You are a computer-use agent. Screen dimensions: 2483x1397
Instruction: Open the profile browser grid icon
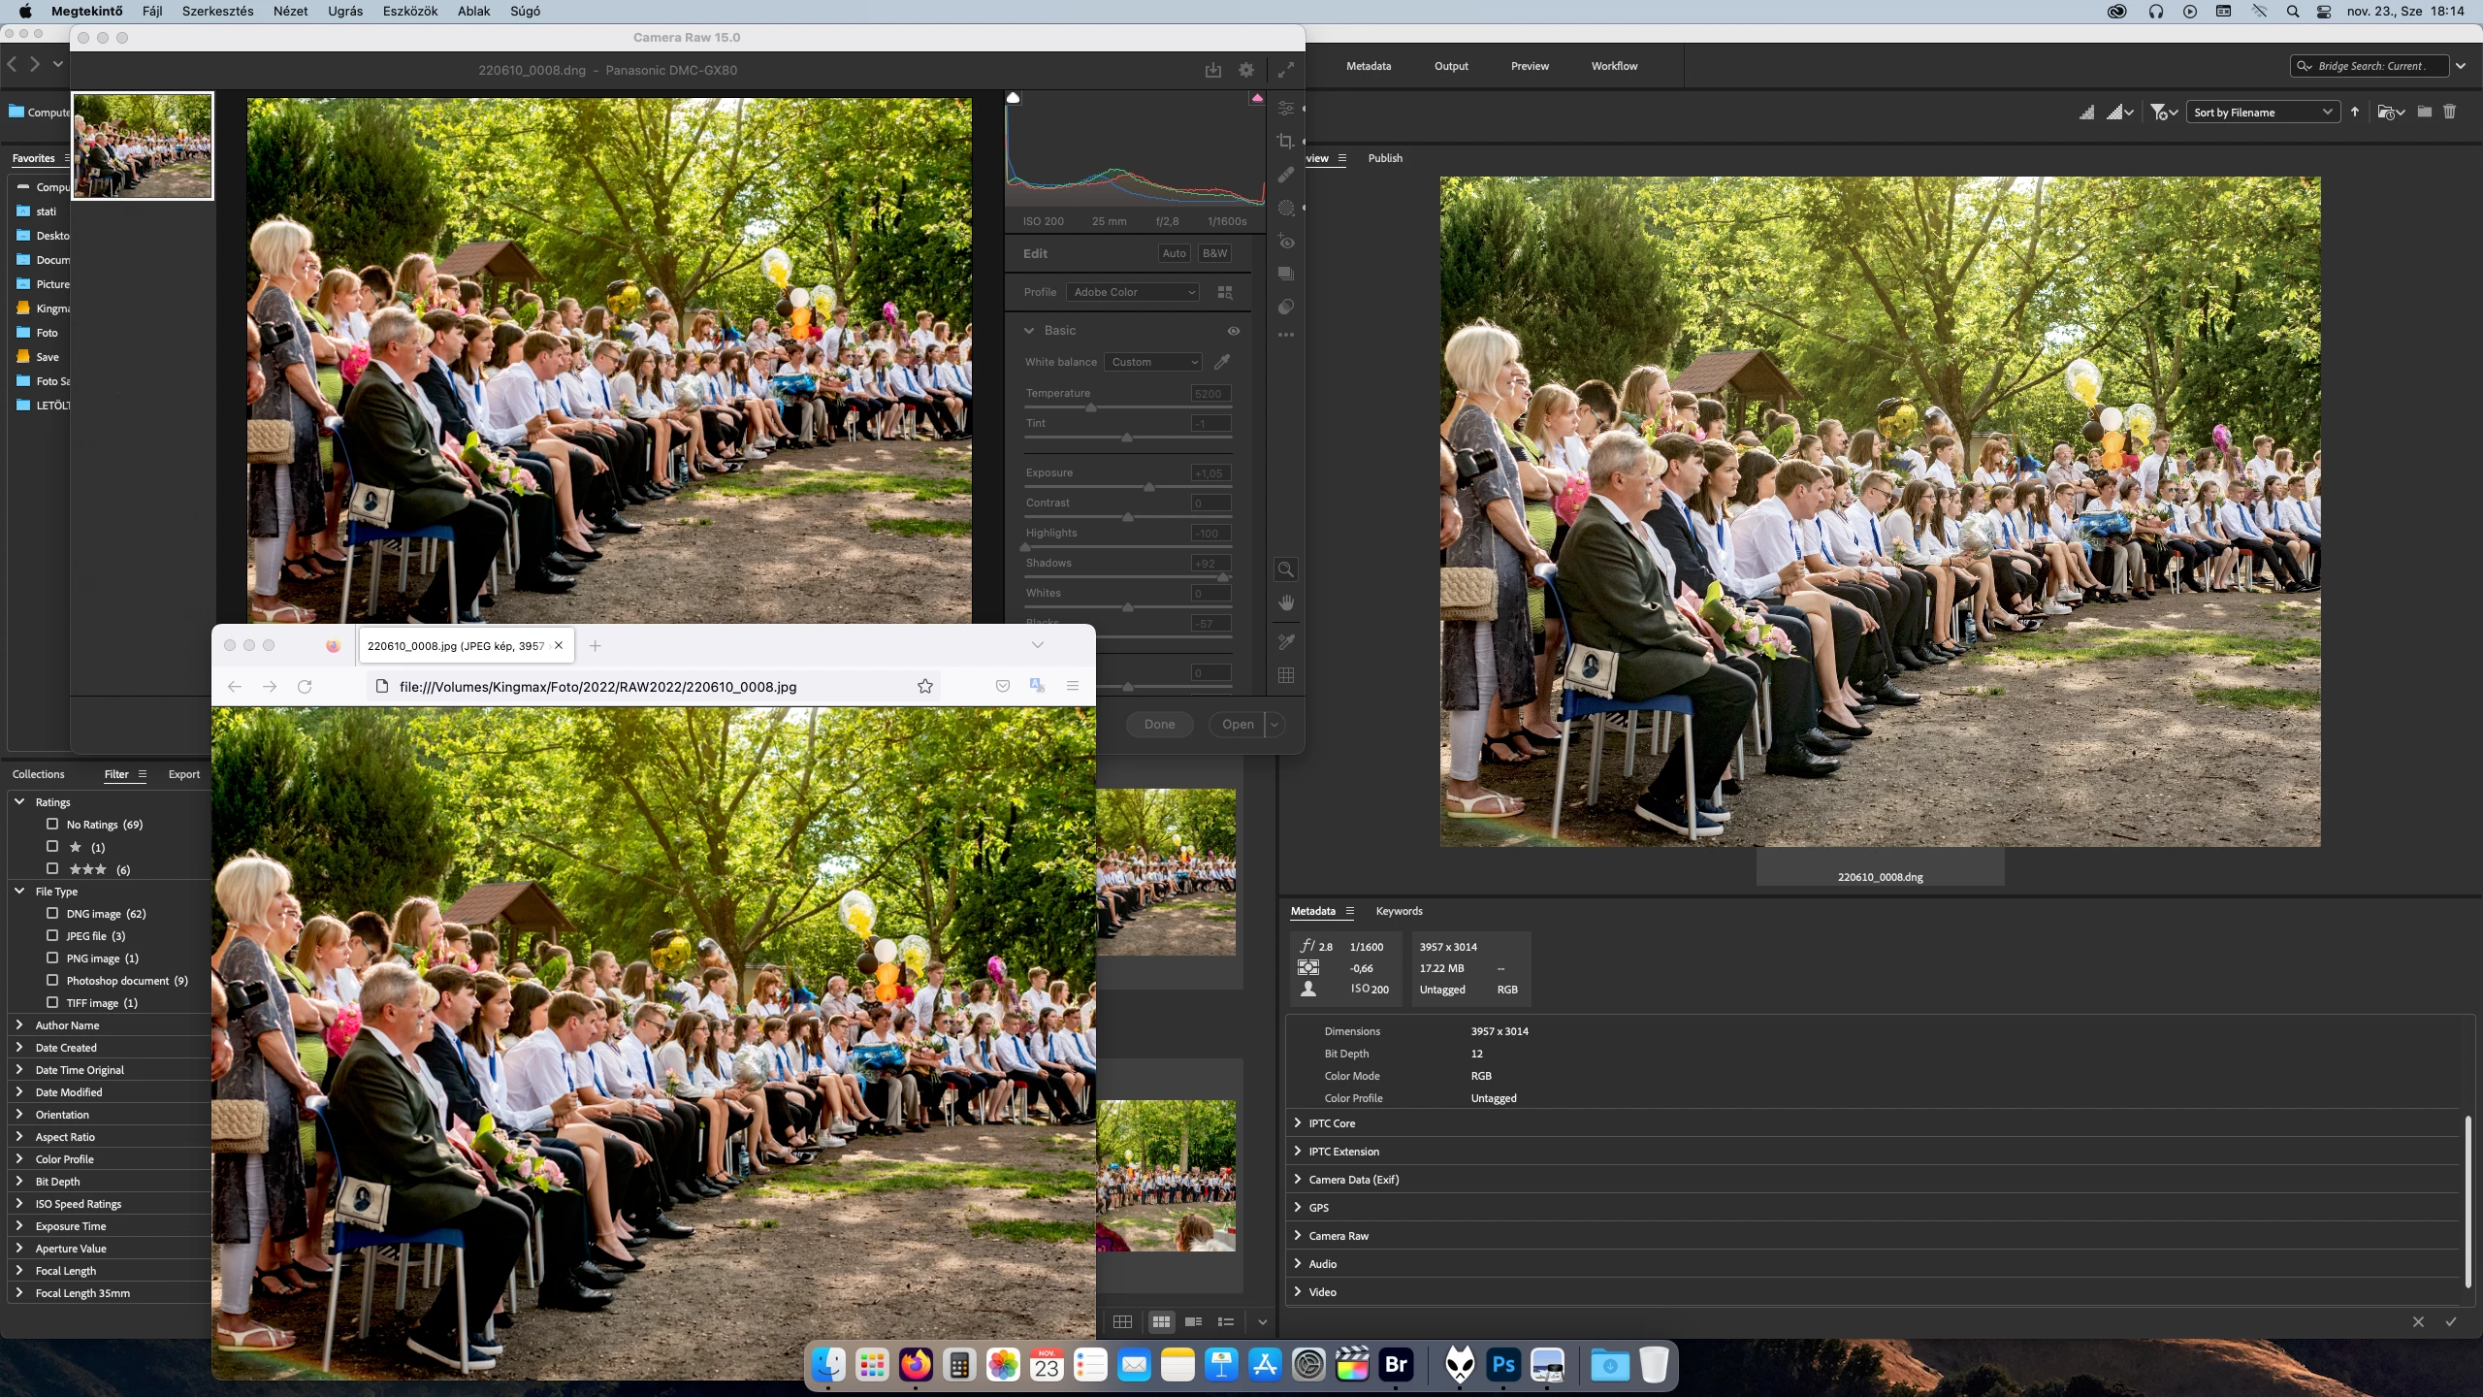pos(1225,292)
